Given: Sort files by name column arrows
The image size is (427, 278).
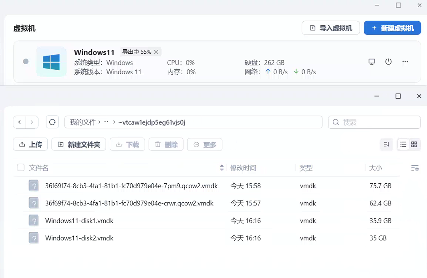Looking at the screenshot, I should [222, 168].
